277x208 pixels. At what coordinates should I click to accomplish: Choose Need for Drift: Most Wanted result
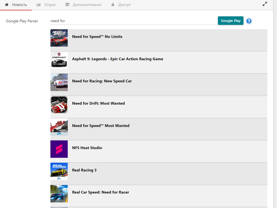tap(159, 107)
